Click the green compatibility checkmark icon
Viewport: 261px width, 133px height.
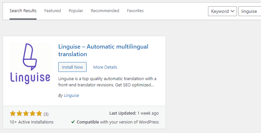pos(73,122)
